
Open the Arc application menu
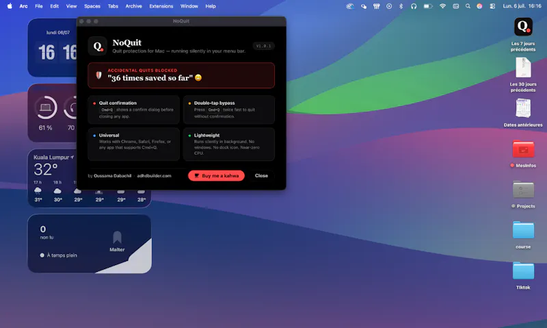tap(23, 6)
